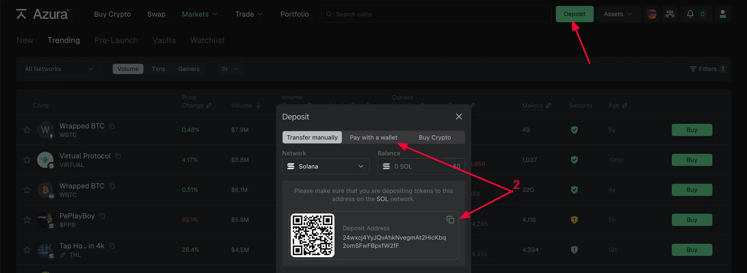Star Virtual Protocol as a favorite
The width and height of the screenshot is (747, 273).
point(27,160)
